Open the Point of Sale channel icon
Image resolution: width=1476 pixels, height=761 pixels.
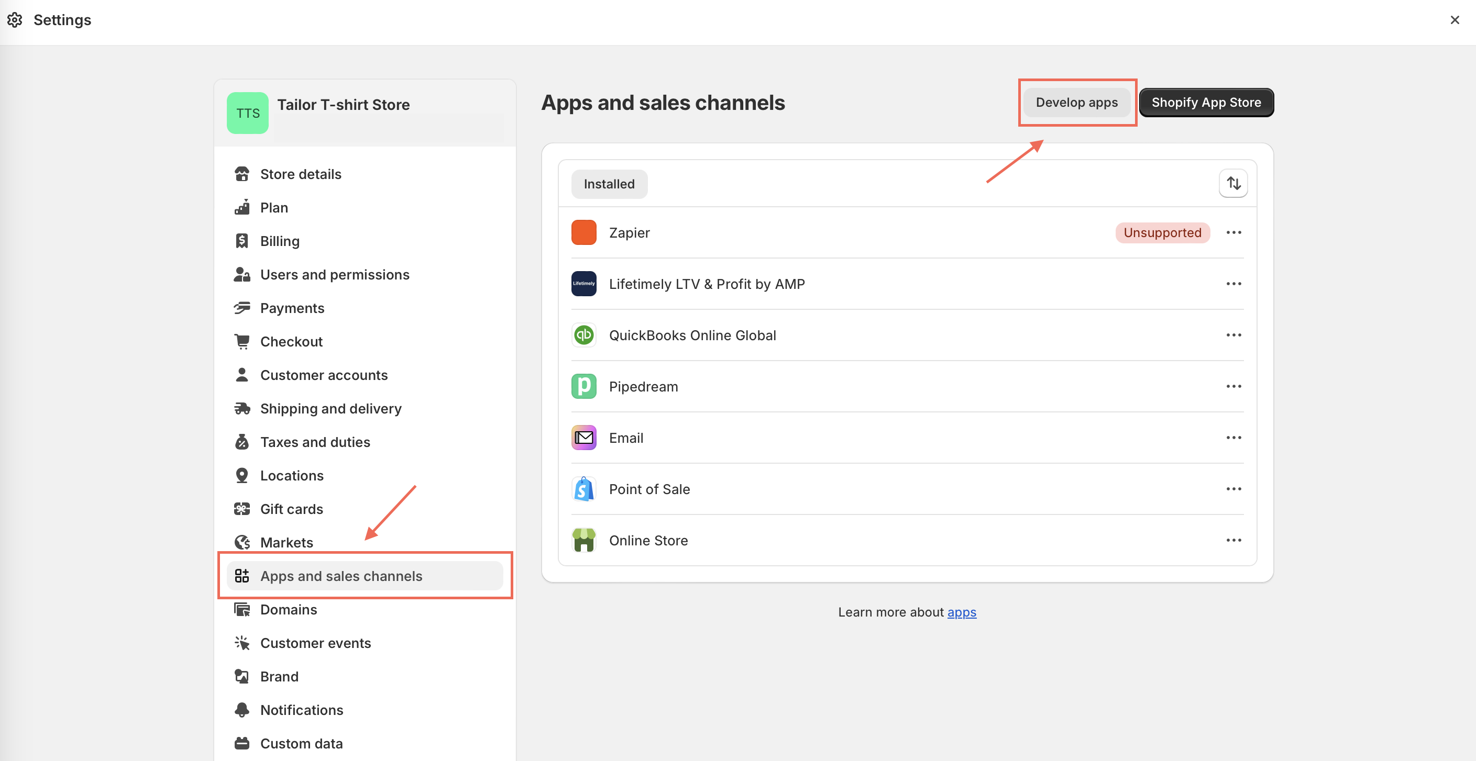pyautogui.click(x=583, y=488)
